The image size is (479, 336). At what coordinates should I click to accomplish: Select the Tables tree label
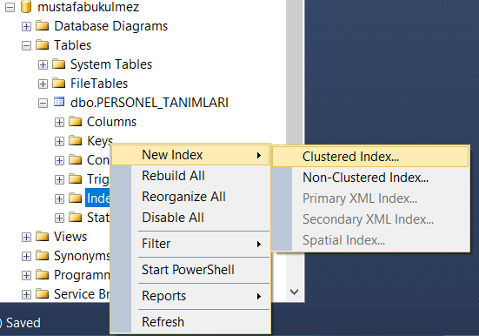pos(73,45)
